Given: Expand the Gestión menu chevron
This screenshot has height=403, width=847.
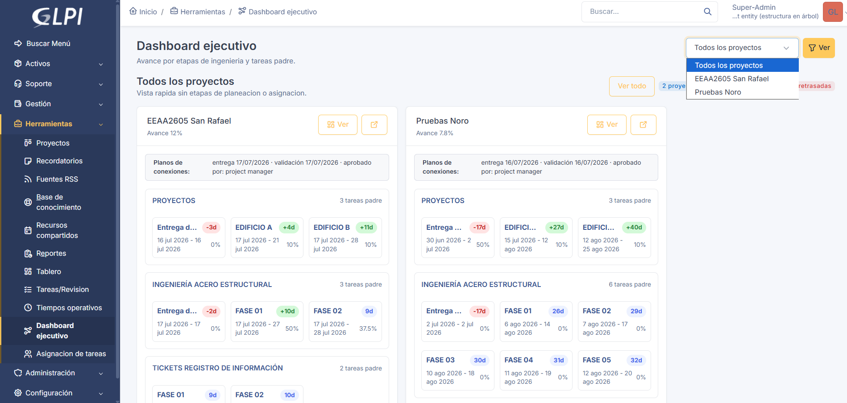Looking at the screenshot, I should click(101, 104).
